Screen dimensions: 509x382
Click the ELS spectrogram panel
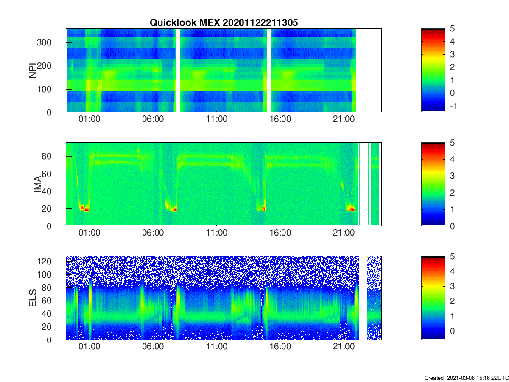coord(224,298)
